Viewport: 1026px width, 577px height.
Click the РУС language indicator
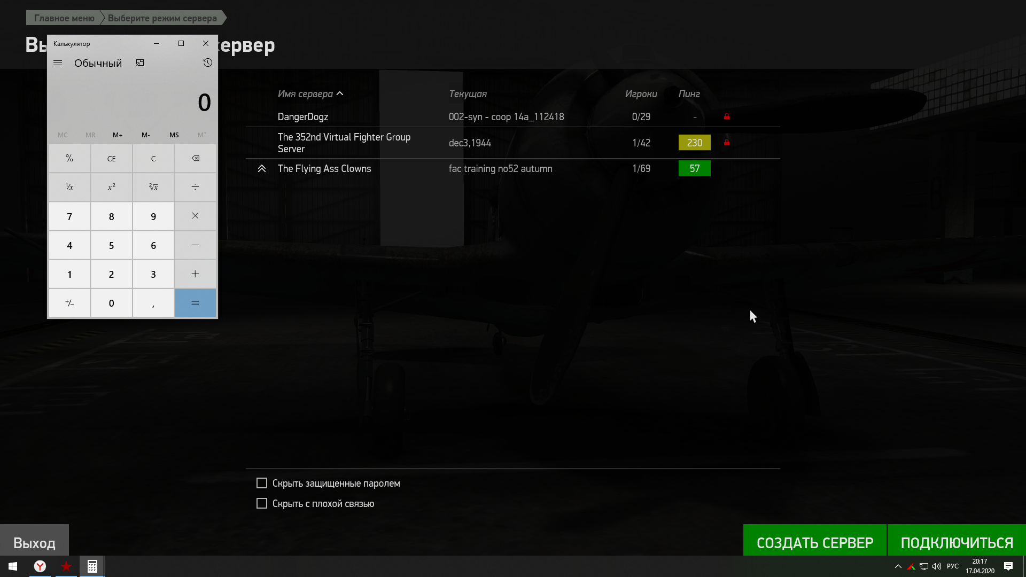[x=953, y=566]
